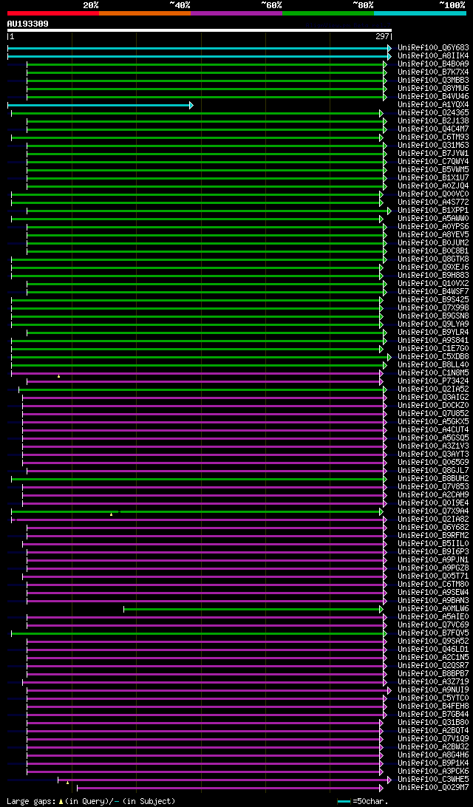Open the UniRef100_B7FQV5 hit label
Image resolution: width=473 pixels, height=807 pixels.
[x=433, y=633]
